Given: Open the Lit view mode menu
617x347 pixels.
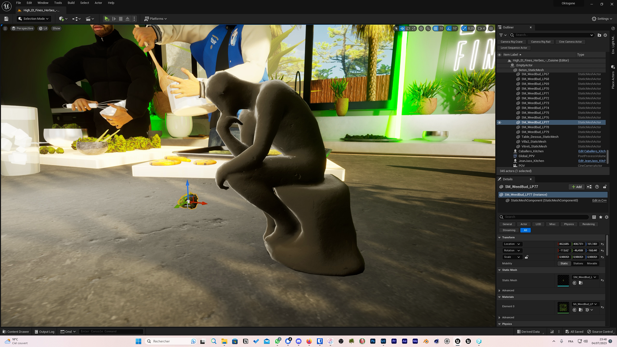Looking at the screenshot, I should tap(43, 28).
